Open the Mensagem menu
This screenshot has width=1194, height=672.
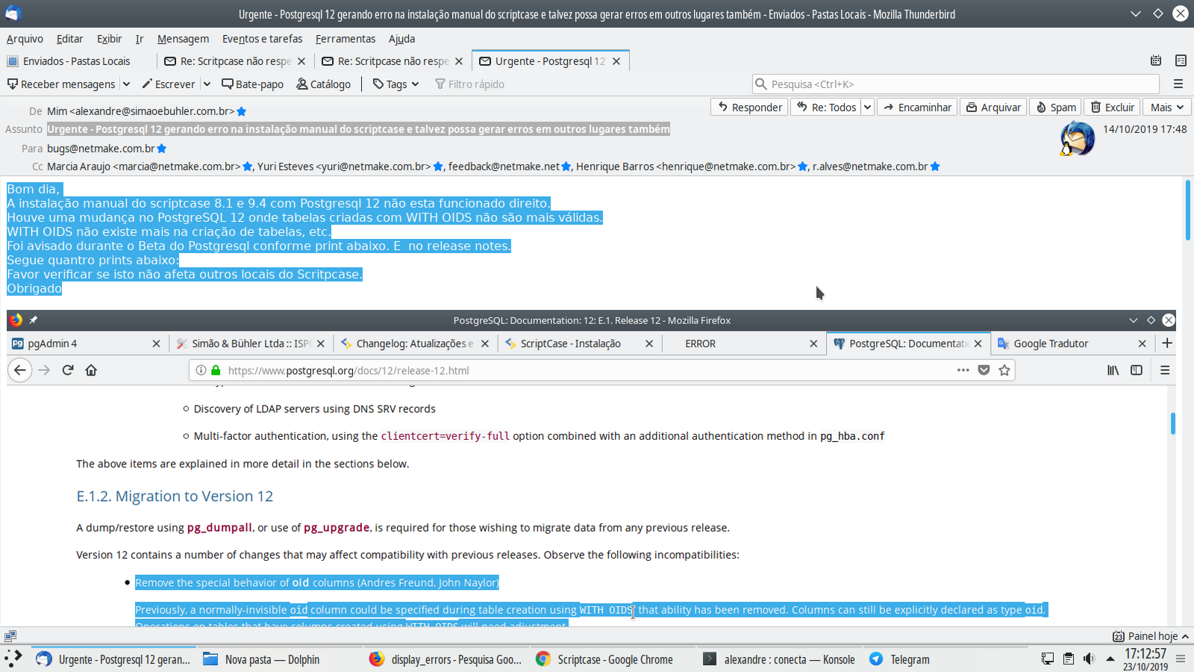point(183,39)
